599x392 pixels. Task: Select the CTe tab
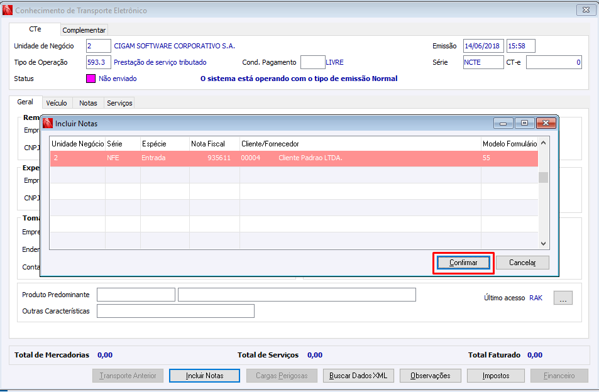click(35, 29)
